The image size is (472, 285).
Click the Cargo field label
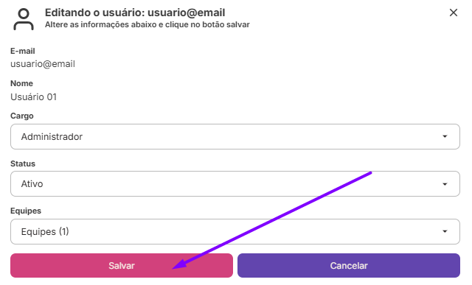coord(22,116)
